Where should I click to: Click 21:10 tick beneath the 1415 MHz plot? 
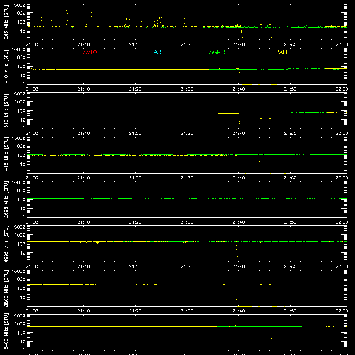point(83,178)
